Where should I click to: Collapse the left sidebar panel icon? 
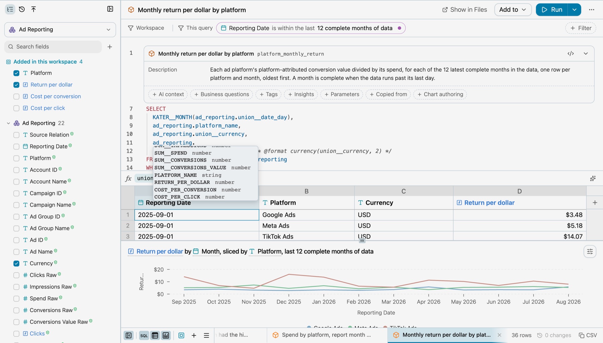pos(110,9)
